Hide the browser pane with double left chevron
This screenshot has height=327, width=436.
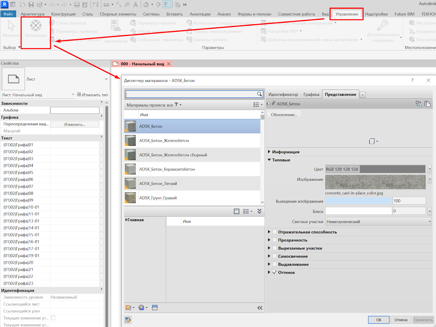260,308
